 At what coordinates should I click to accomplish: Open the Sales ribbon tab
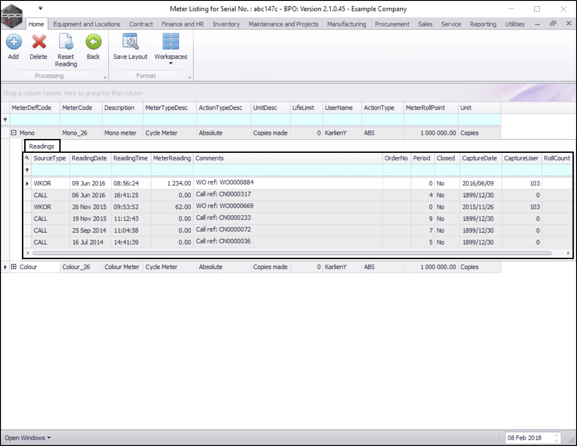(425, 24)
